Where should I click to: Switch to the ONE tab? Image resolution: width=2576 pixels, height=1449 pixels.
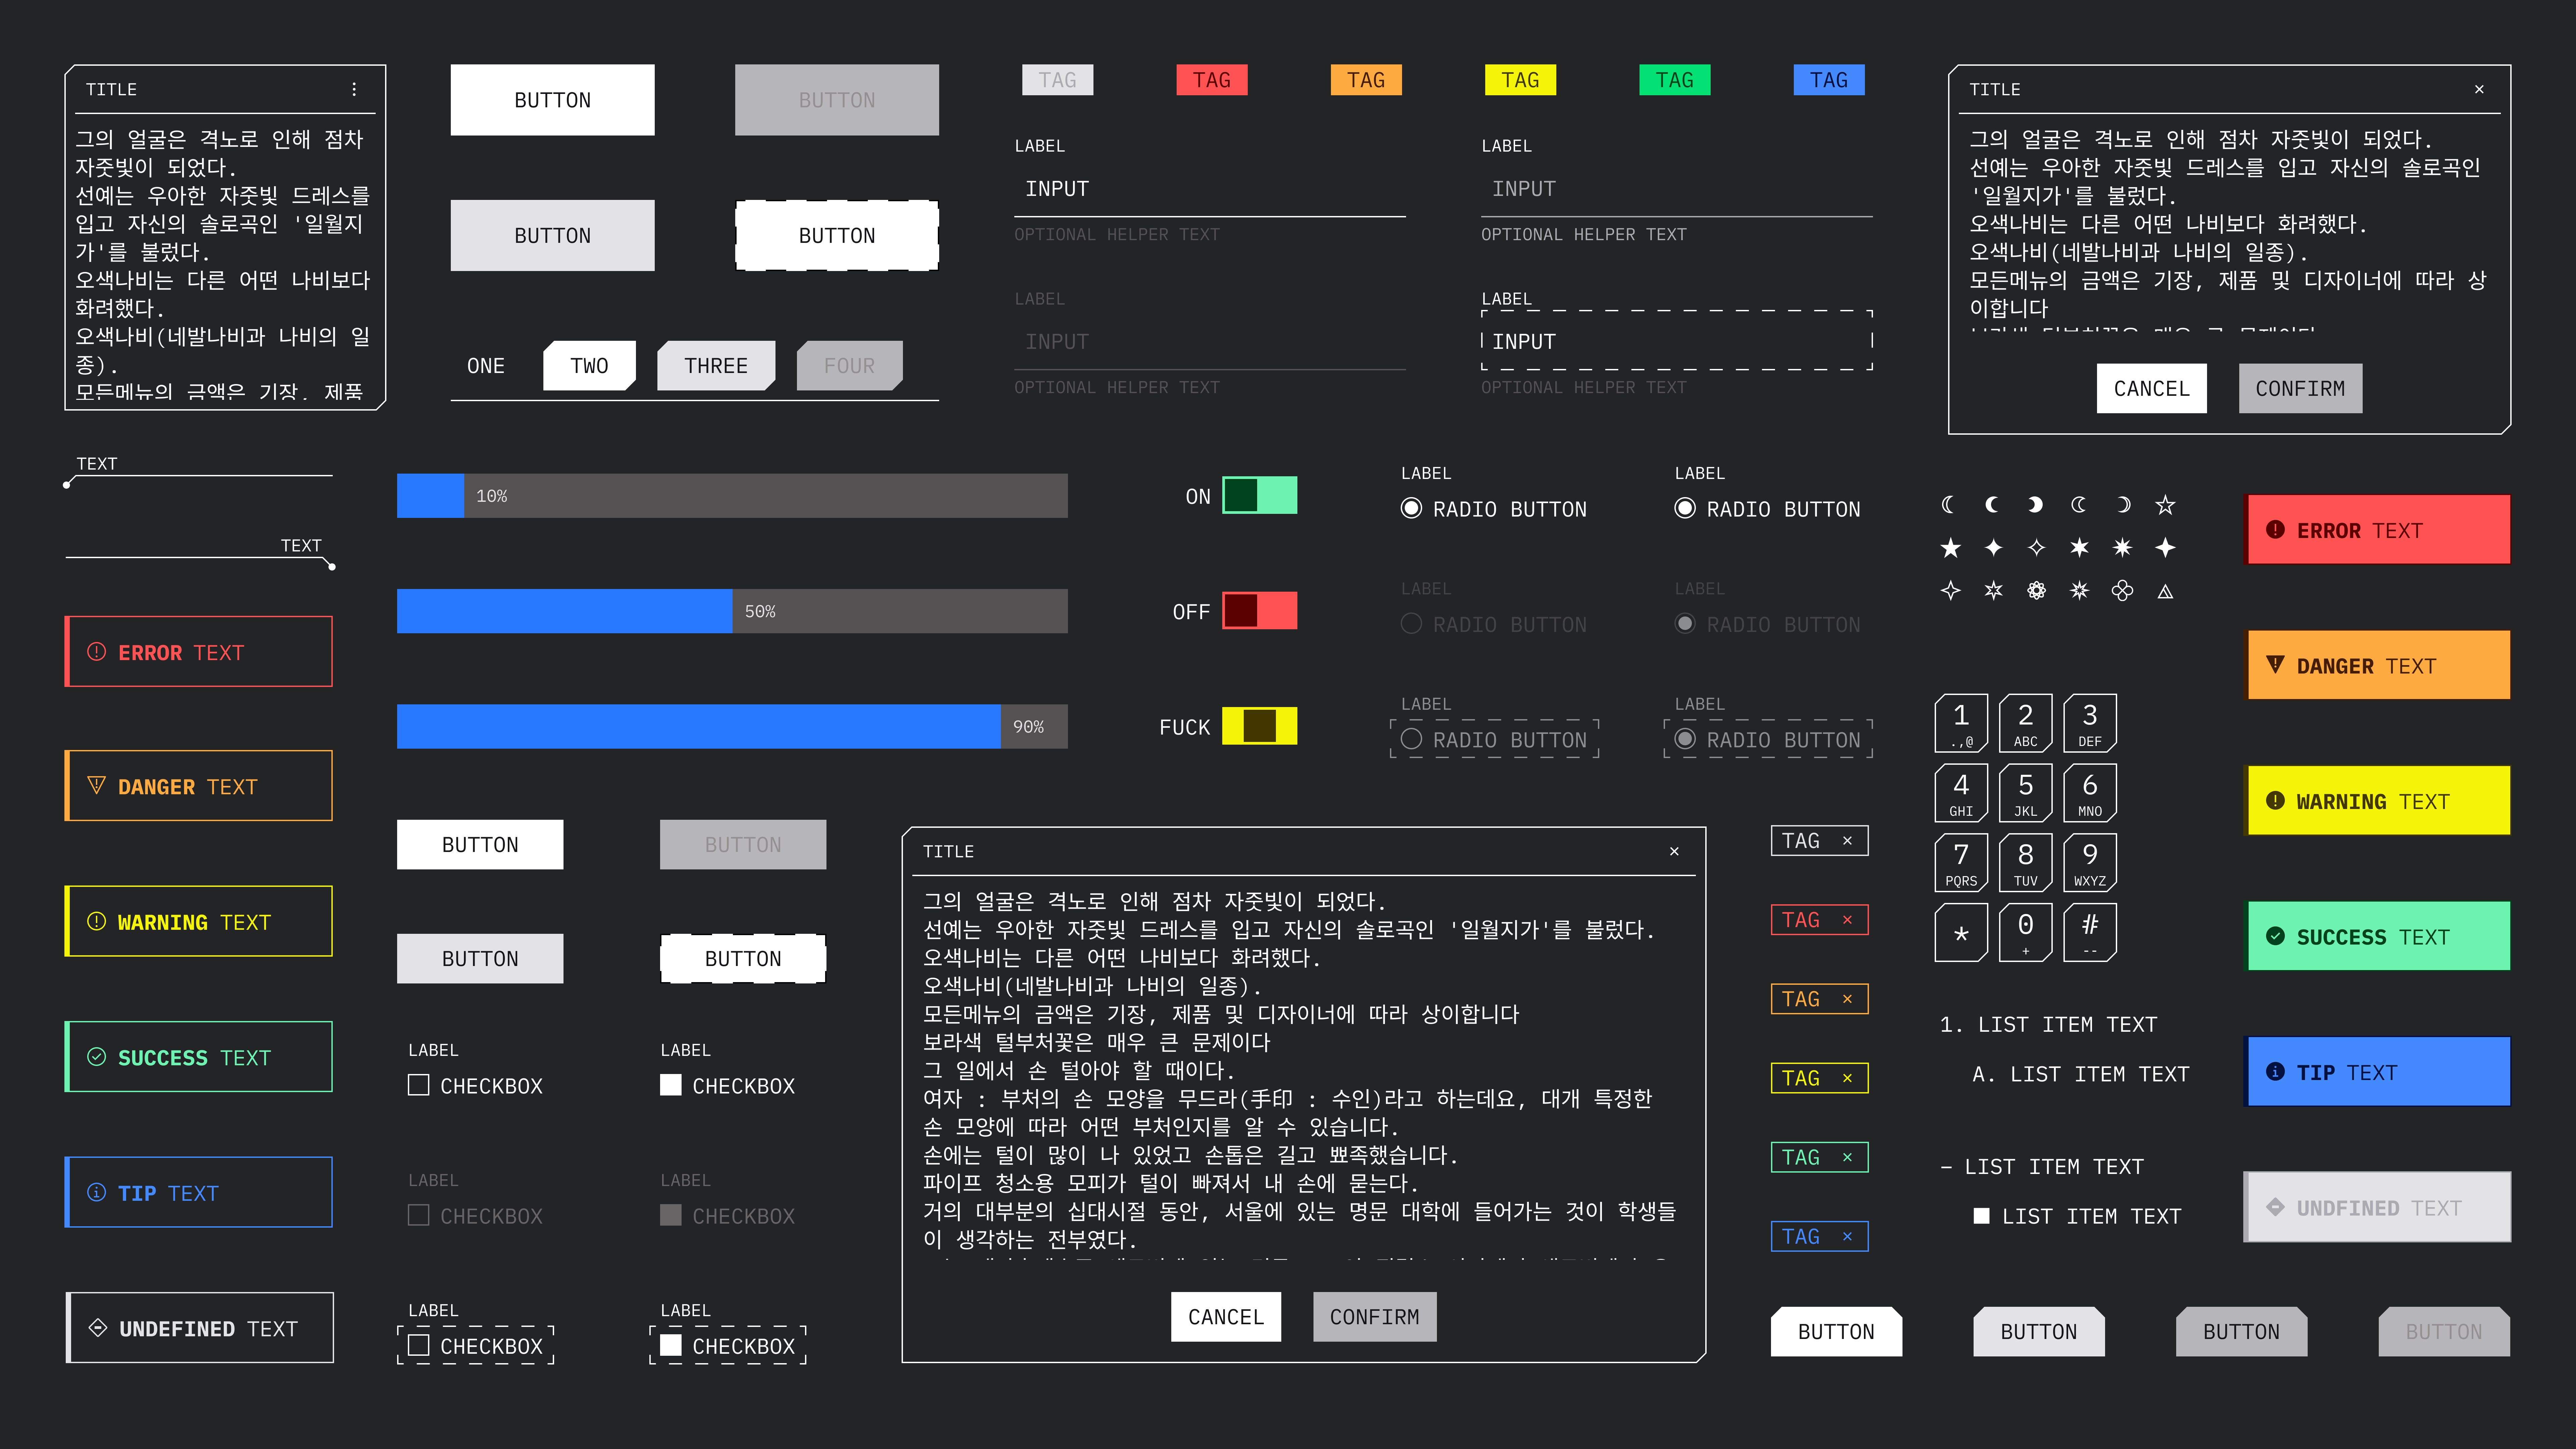coord(486,366)
